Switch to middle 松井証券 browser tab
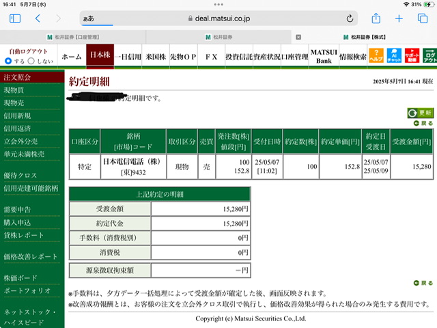 (218, 37)
